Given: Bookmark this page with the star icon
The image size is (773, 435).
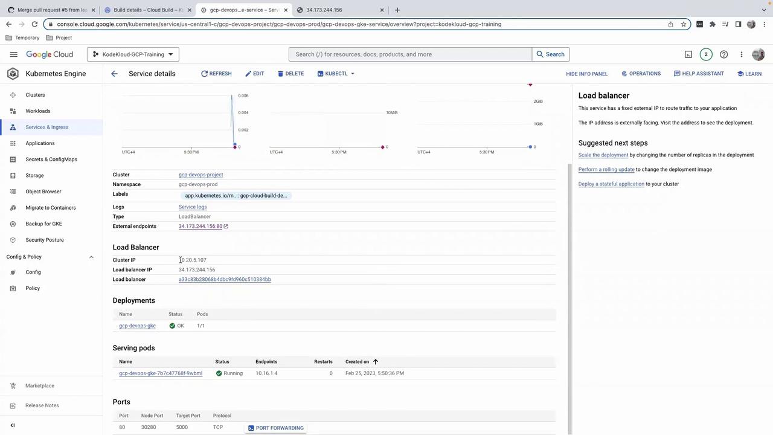Looking at the screenshot, I should pyautogui.click(x=684, y=24).
